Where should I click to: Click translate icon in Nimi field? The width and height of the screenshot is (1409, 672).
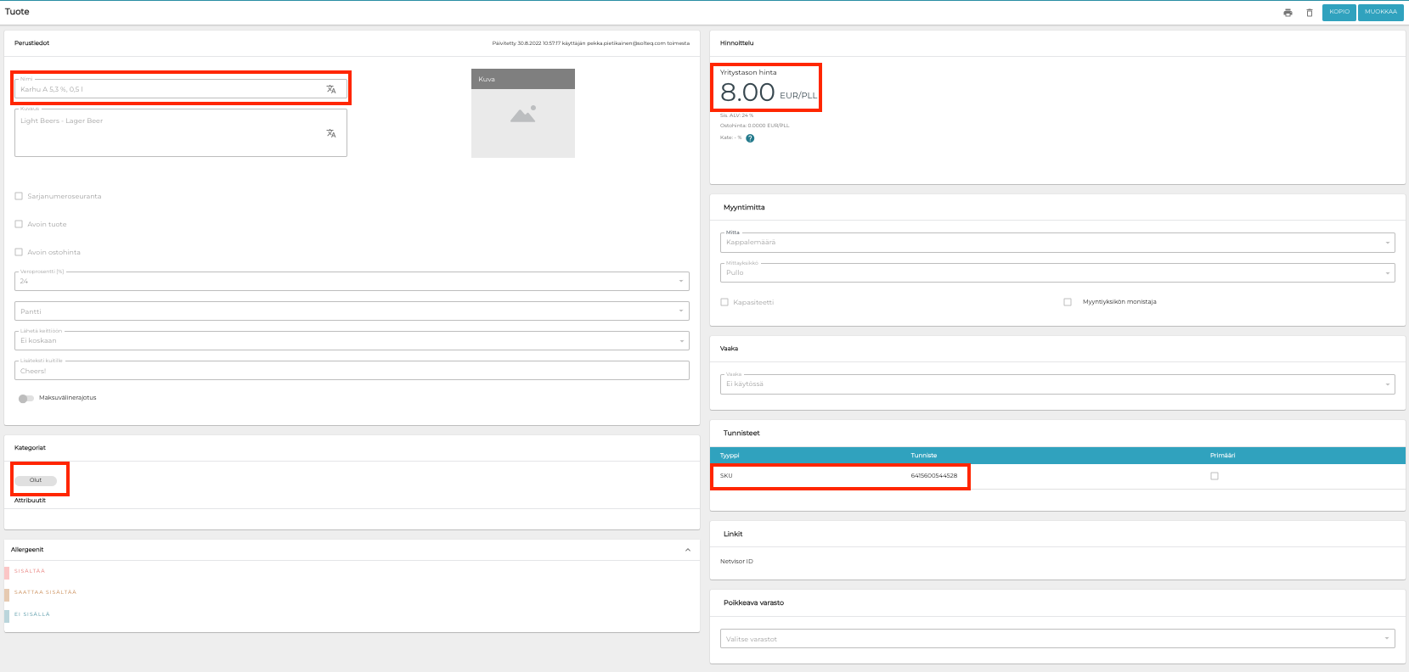click(331, 89)
